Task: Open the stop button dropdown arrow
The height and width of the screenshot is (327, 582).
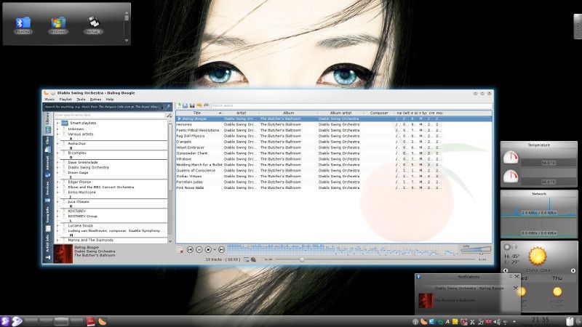Action: pyautogui.click(x=215, y=250)
